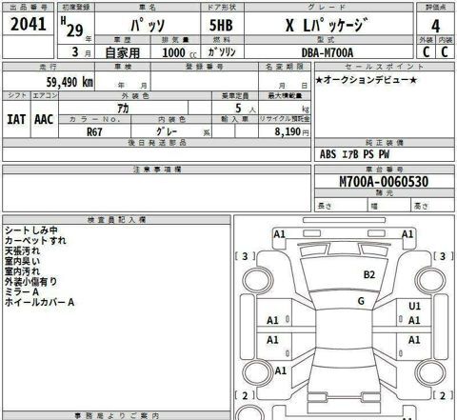Click car name パッソ

point(148,25)
